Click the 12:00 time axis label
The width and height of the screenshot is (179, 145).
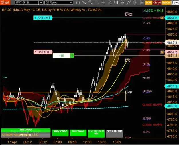pos(87,142)
